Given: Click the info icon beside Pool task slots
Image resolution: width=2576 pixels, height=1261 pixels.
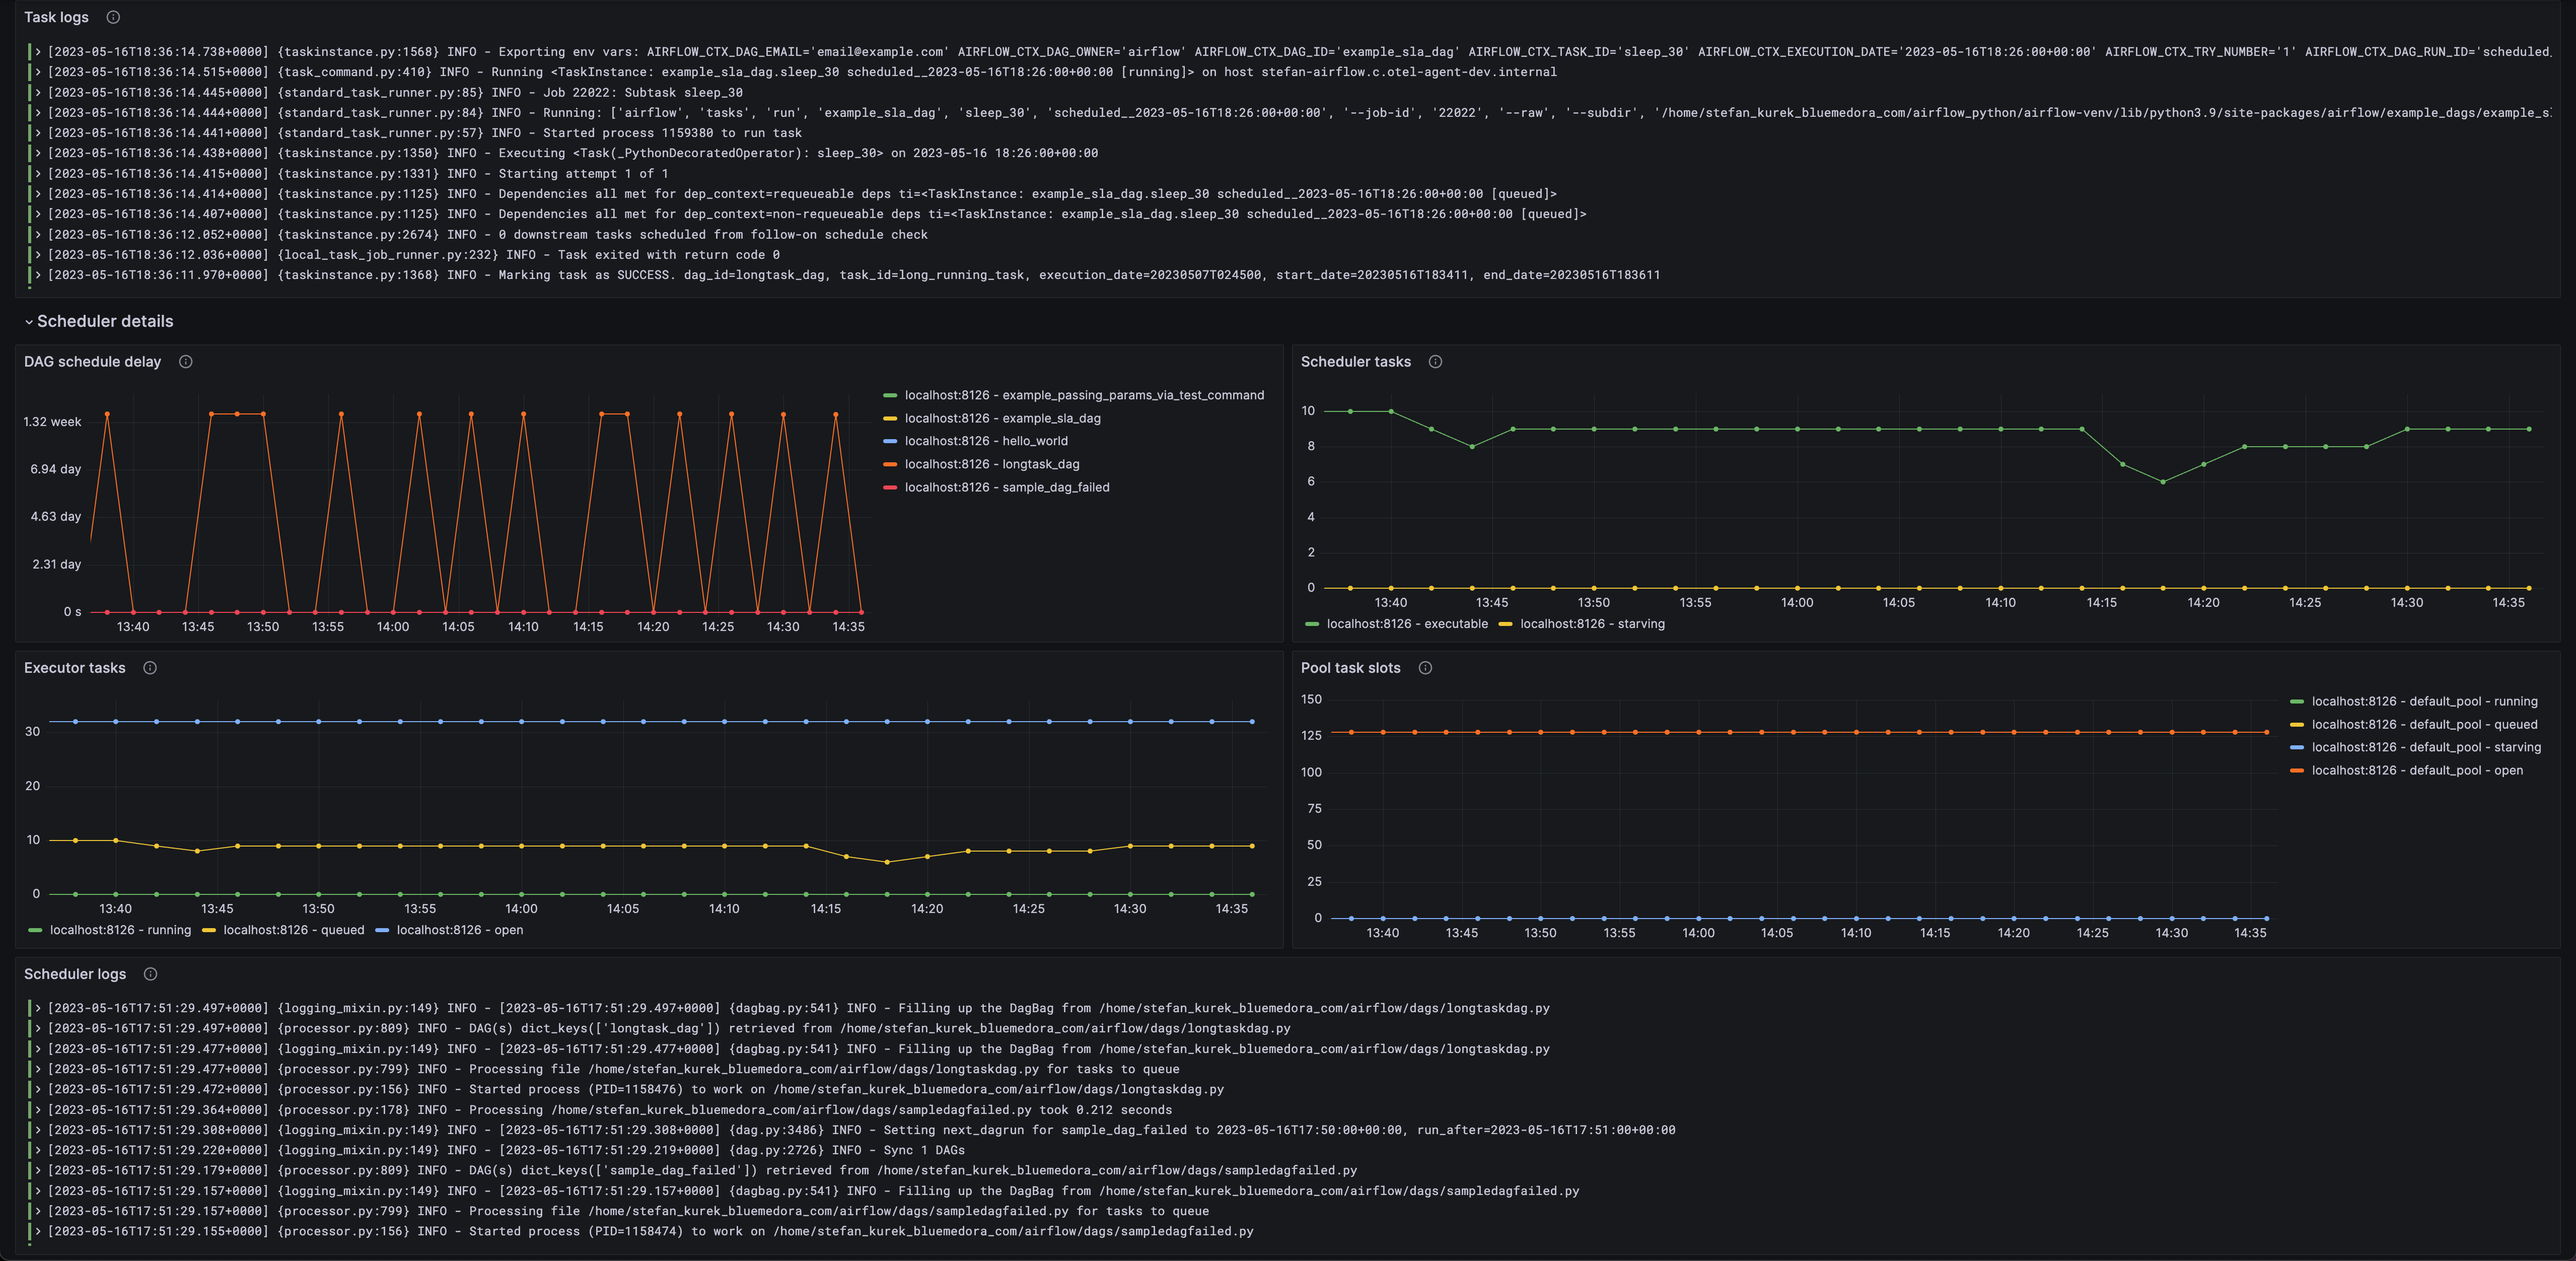Looking at the screenshot, I should (1425, 668).
